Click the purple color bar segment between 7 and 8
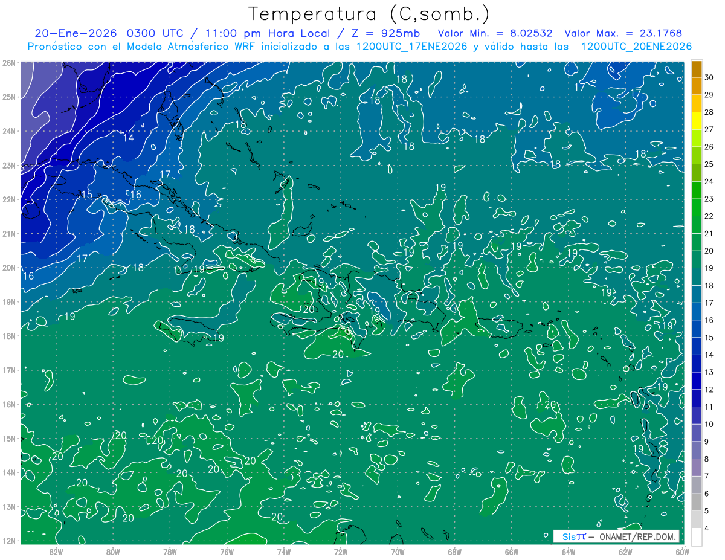The image size is (725, 560). (697, 468)
